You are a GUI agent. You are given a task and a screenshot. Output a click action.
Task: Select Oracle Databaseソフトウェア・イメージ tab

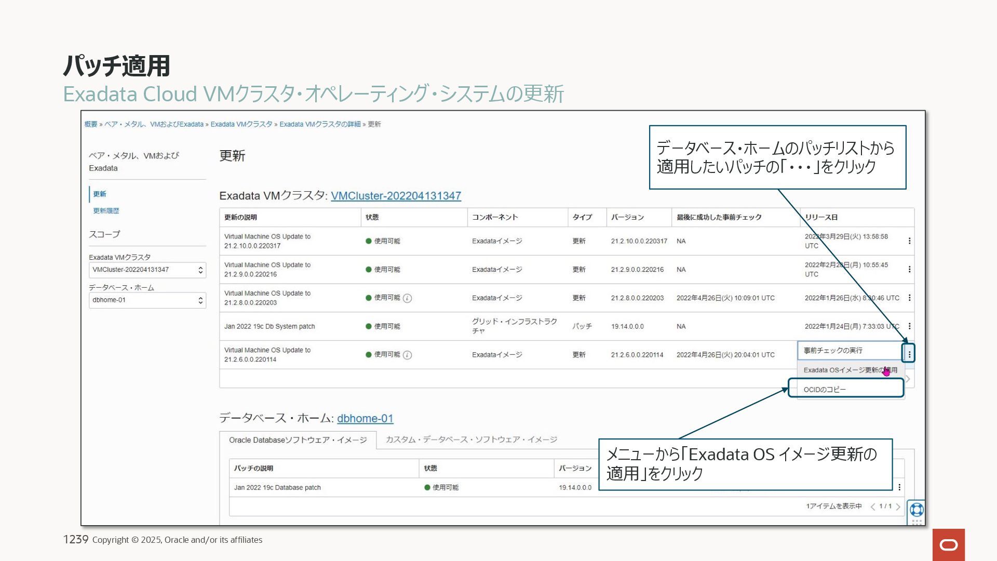[x=298, y=440]
